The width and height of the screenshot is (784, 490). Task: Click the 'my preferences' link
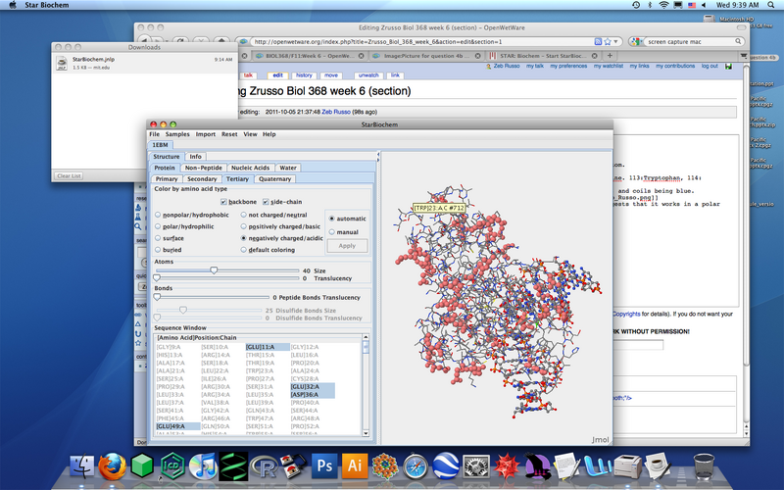click(567, 65)
